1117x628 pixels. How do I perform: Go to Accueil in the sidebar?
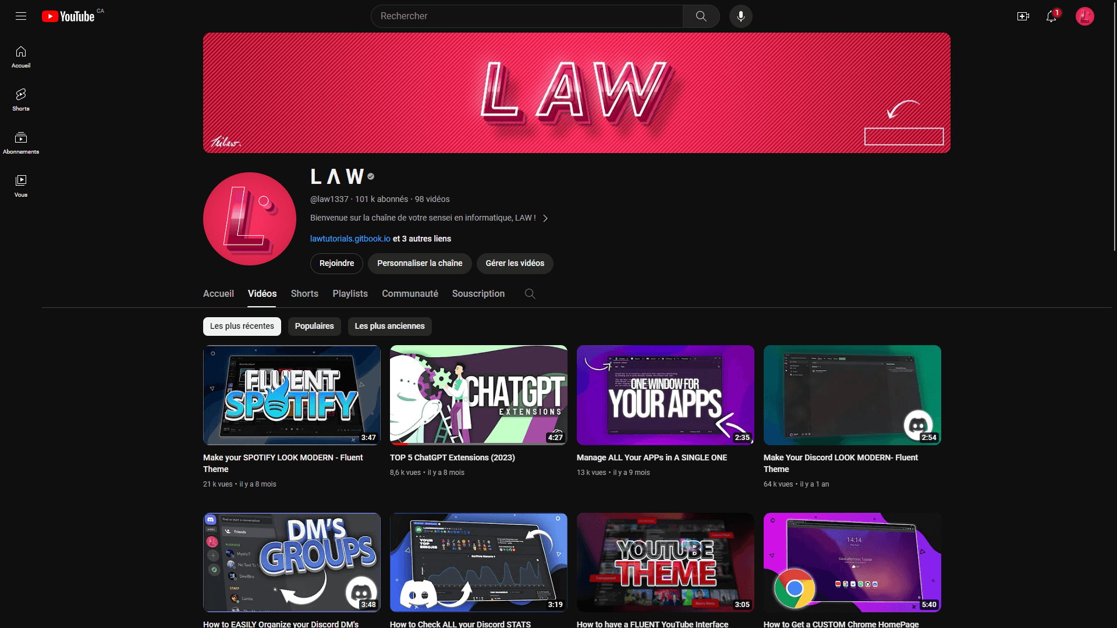(21, 57)
